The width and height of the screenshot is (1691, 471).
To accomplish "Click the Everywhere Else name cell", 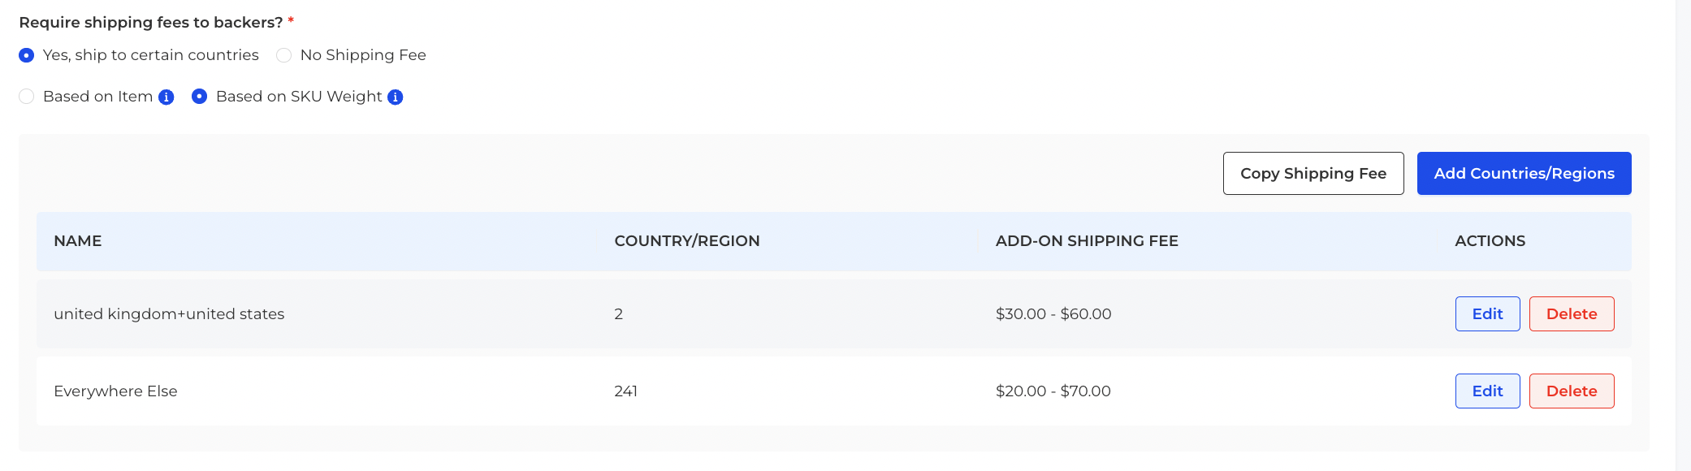I will pos(115,391).
